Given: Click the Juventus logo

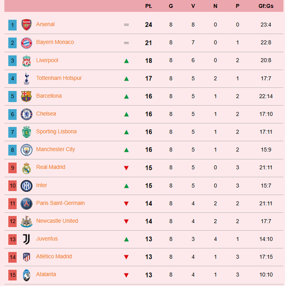Looking at the screenshot, I should click(x=27, y=239).
